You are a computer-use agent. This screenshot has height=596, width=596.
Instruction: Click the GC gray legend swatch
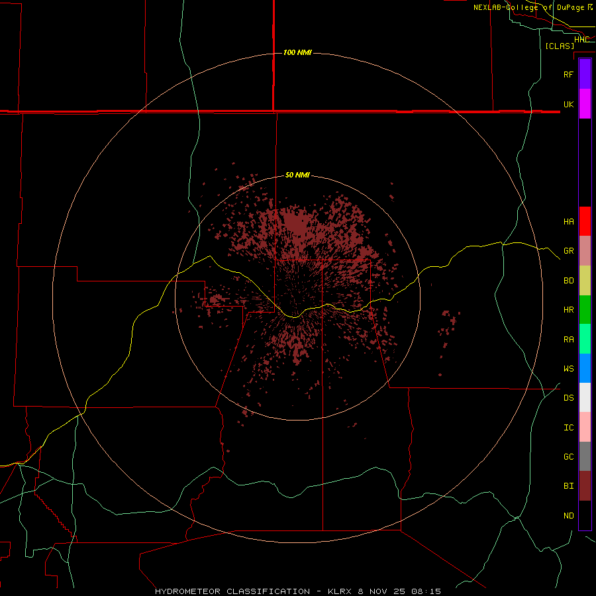coord(585,456)
